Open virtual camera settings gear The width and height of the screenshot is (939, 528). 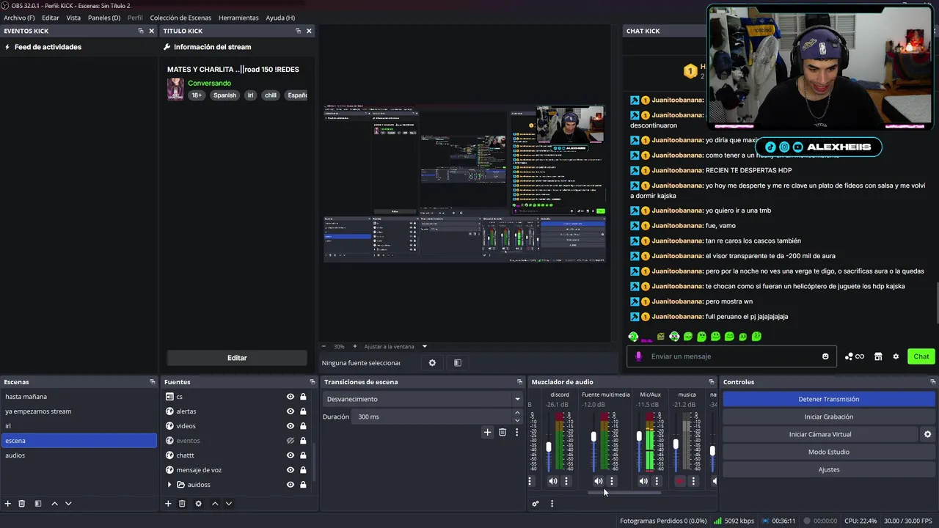click(x=927, y=434)
